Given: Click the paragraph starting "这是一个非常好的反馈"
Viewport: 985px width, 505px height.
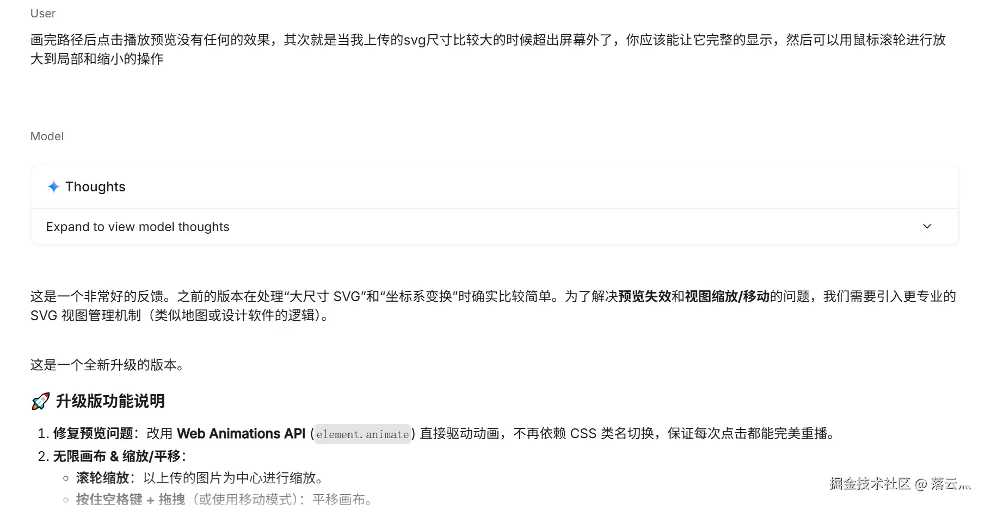Looking at the screenshot, I should click(493, 306).
